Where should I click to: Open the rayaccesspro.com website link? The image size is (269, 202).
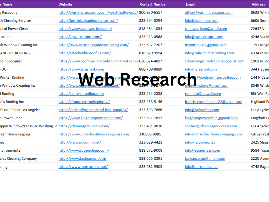click(80, 37)
